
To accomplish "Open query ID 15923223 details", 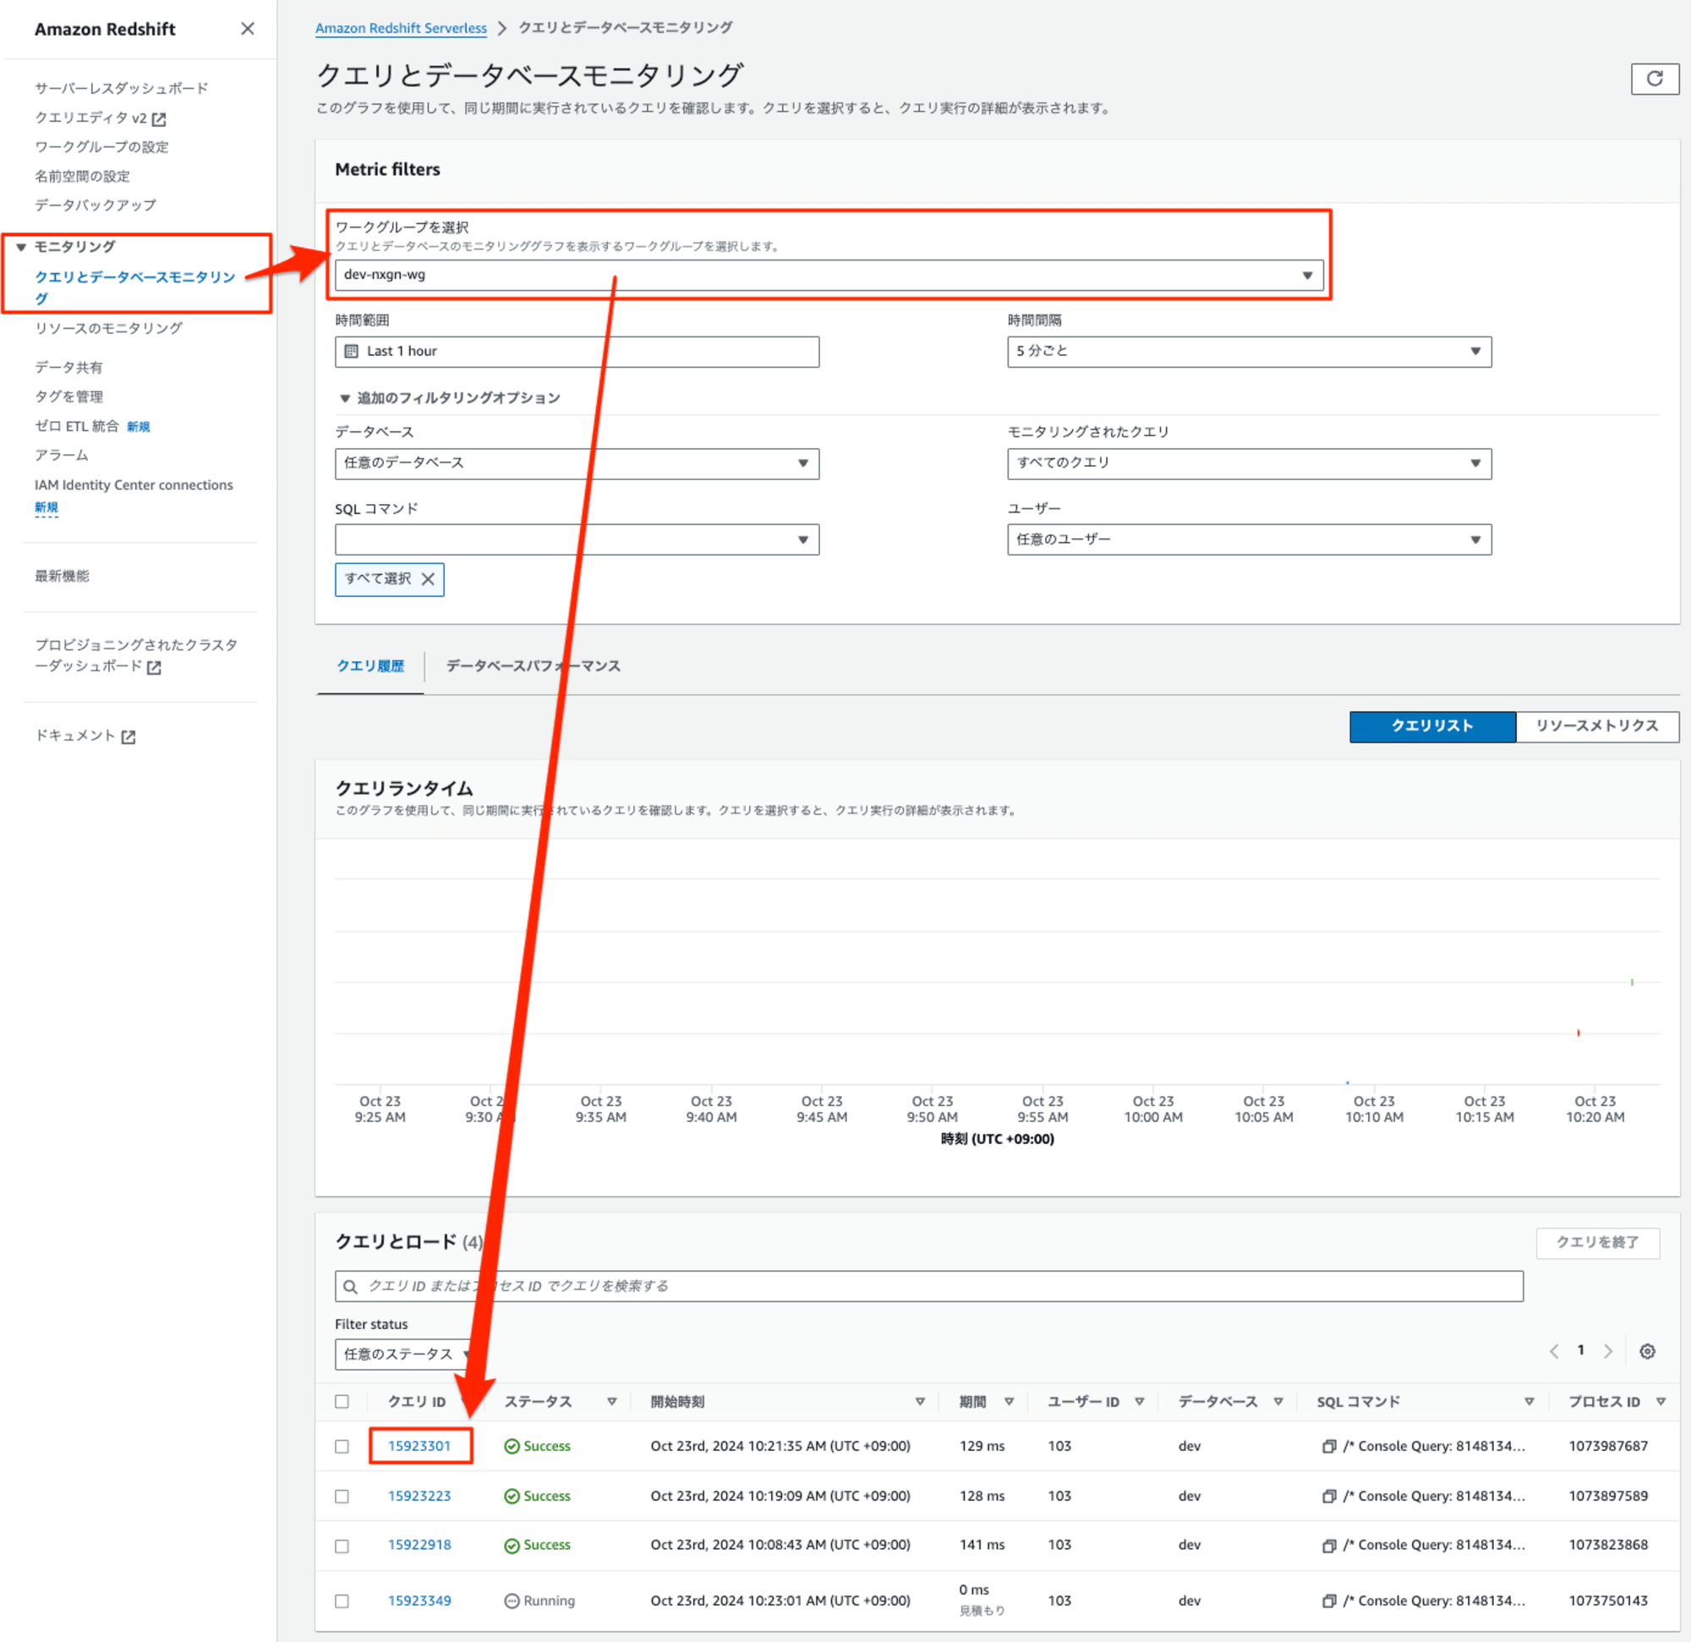I will pyautogui.click(x=419, y=1497).
